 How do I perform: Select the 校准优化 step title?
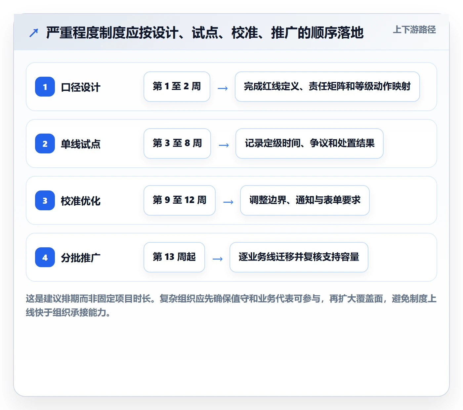[x=81, y=201]
